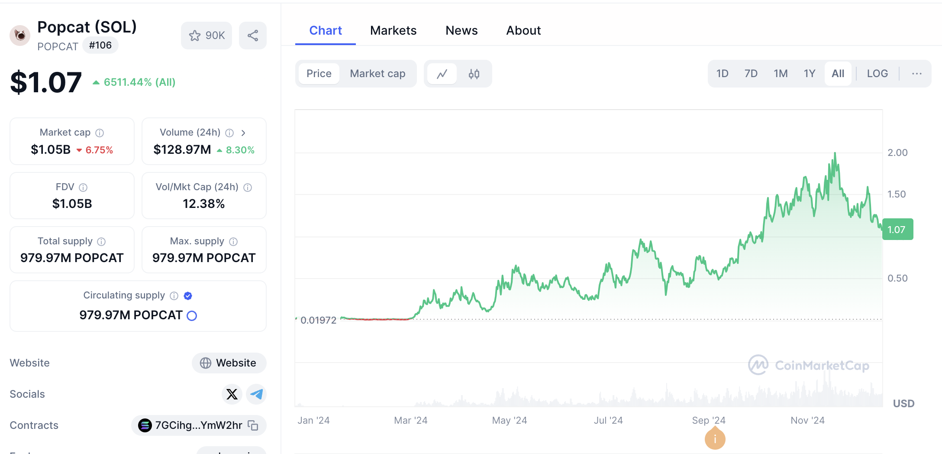Set chart range to 1D
The height and width of the screenshot is (454, 942).
(x=722, y=74)
